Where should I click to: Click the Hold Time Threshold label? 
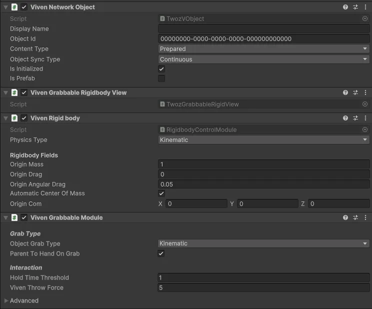click(39, 277)
